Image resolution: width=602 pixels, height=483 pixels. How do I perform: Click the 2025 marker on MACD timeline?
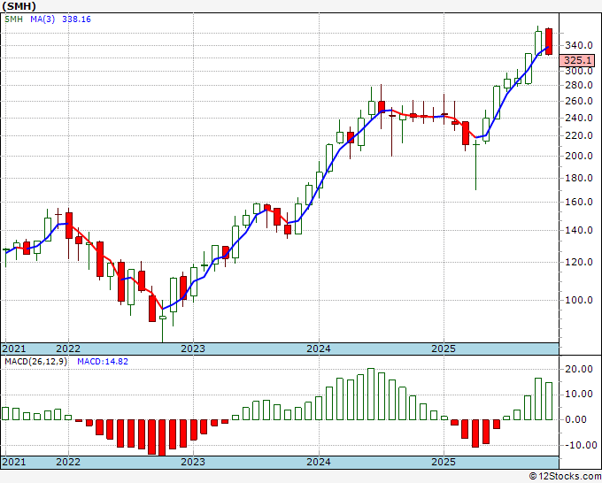pos(443,462)
